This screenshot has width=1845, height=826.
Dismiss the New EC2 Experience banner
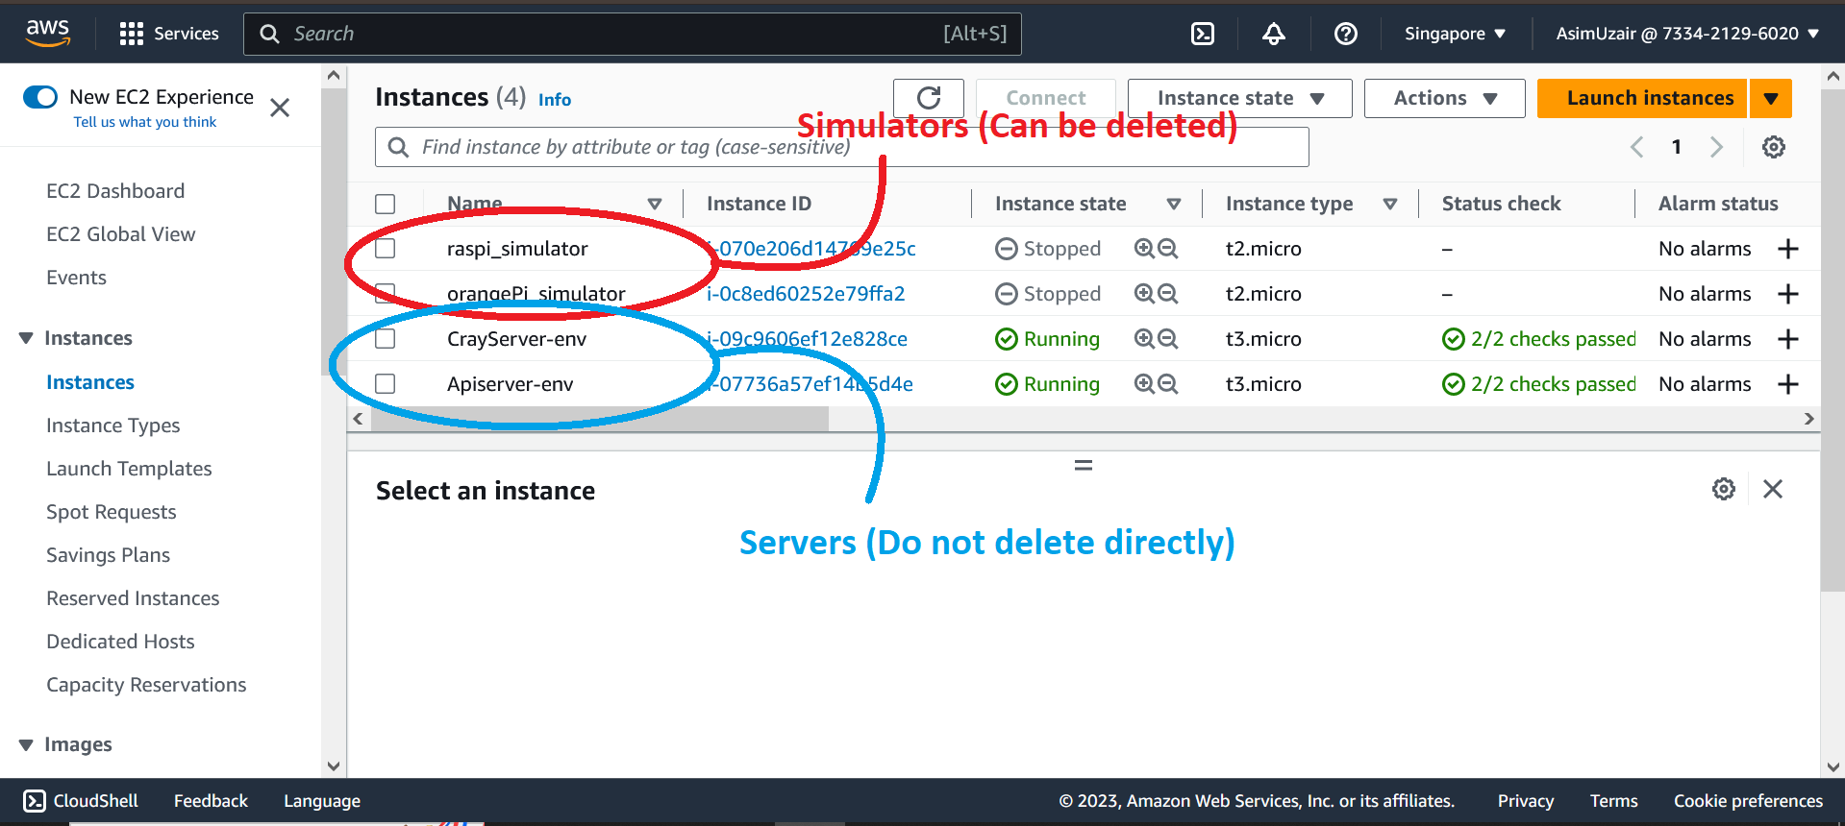[x=280, y=108]
